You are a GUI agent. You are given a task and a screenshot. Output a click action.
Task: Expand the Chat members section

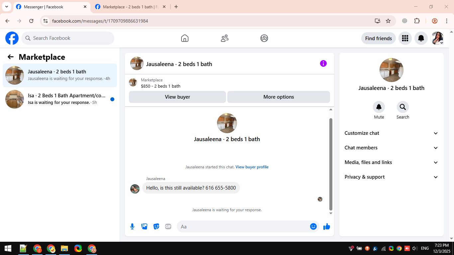(x=392, y=148)
